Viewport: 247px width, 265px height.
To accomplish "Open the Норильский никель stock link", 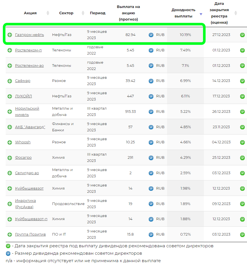I will [x=27, y=112].
